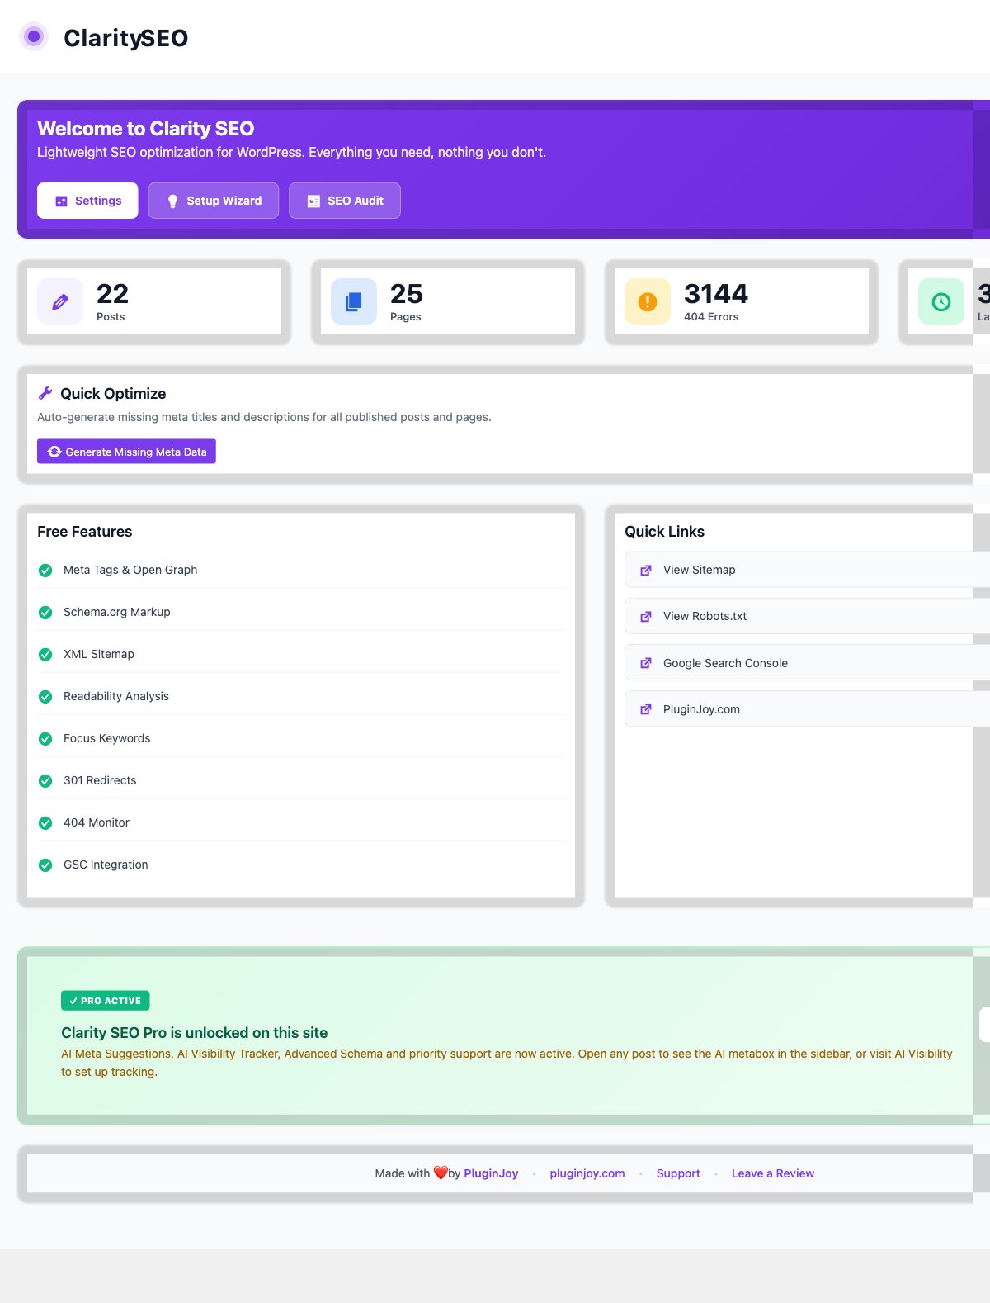Image resolution: width=990 pixels, height=1303 pixels.
Task: Click external-link icon beside View Sitemap
Action: coord(646,571)
